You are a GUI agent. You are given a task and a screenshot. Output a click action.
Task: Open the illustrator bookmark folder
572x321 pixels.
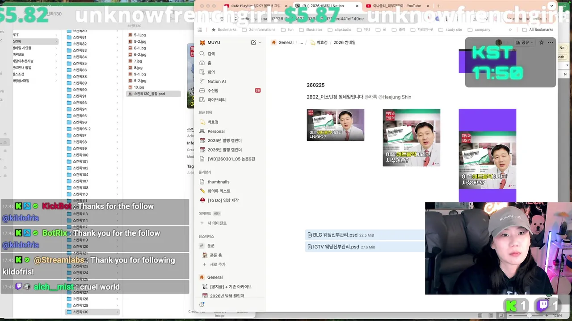(310, 29)
